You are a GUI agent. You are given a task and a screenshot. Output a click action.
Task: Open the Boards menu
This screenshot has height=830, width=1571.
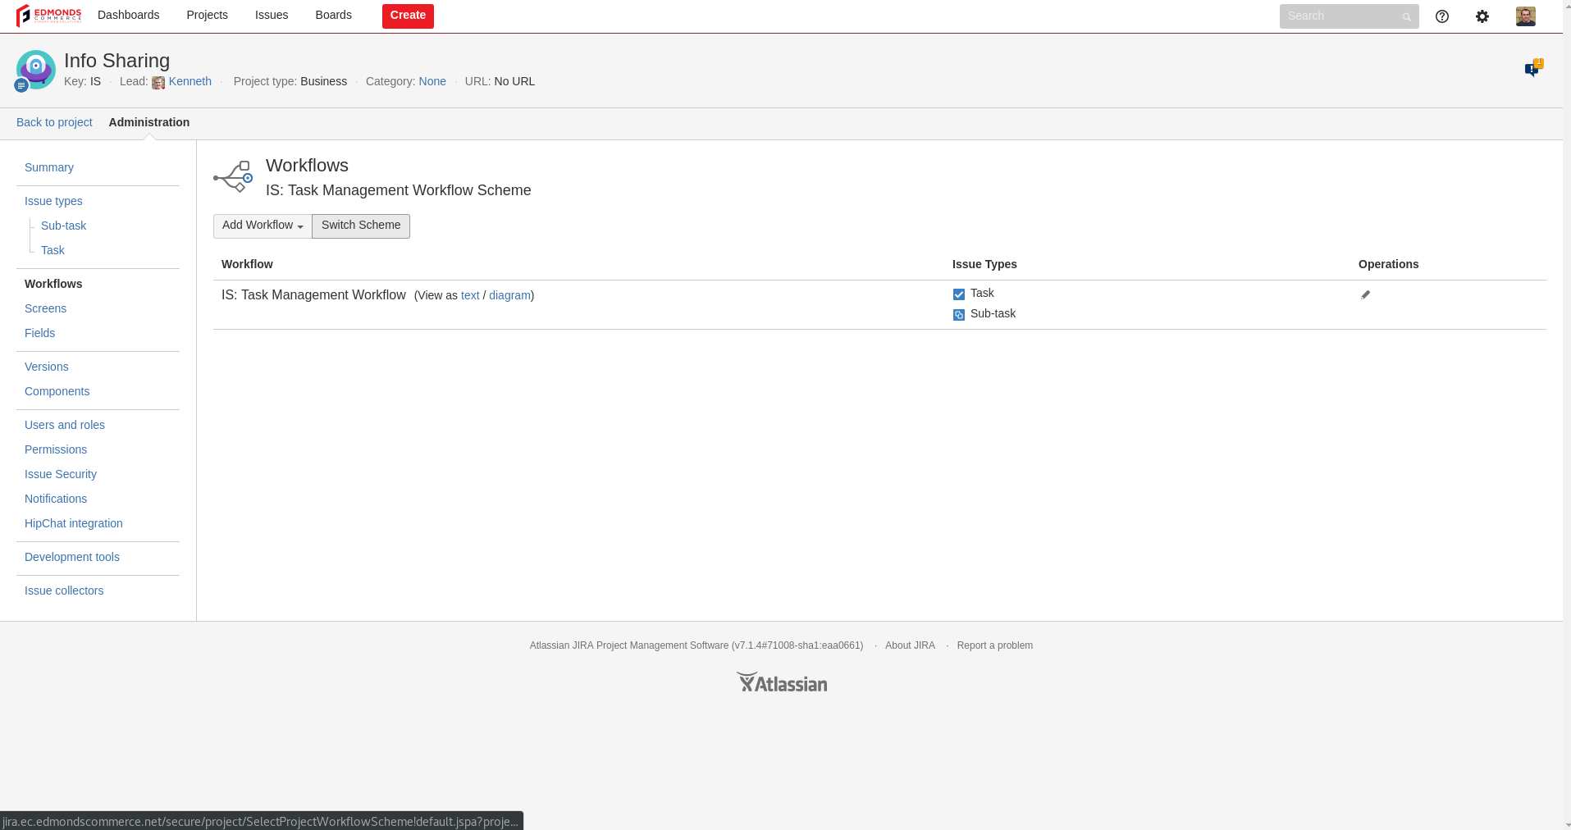click(x=334, y=16)
